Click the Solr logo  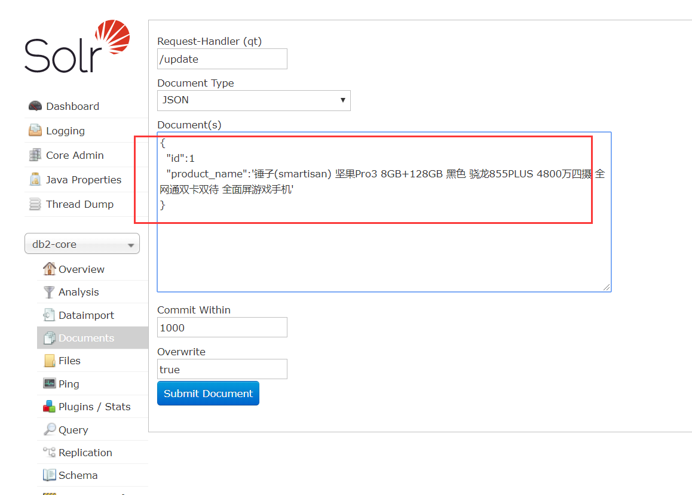pyautogui.click(x=77, y=47)
